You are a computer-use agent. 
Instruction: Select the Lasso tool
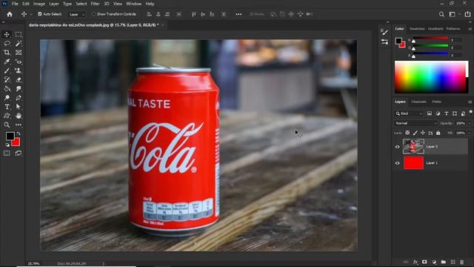point(7,44)
